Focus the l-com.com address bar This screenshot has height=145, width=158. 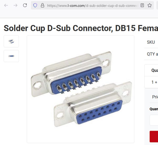click(x=92, y=5)
